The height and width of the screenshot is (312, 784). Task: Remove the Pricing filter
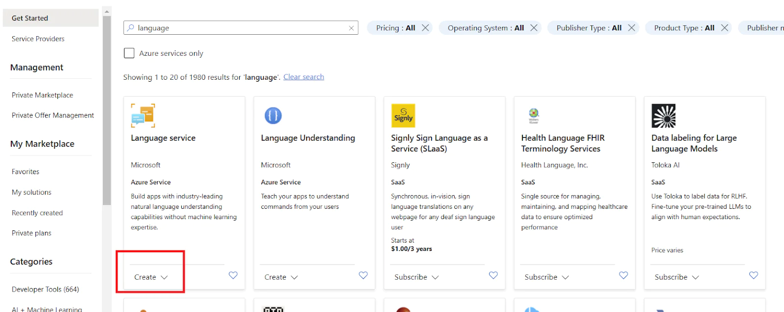(x=425, y=28)
